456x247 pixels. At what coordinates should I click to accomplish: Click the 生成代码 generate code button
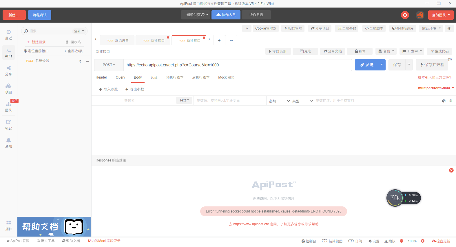439,51
